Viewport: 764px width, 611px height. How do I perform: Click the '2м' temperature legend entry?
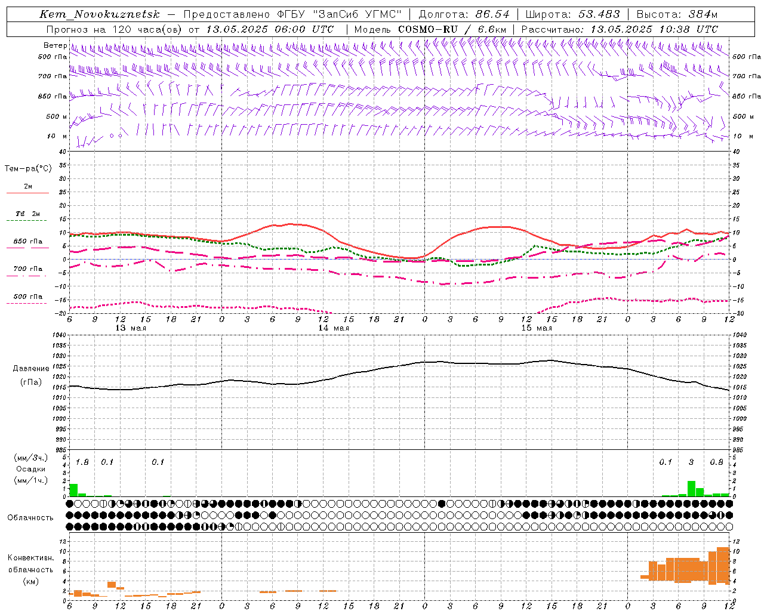pyautogui.click(x=28, y=187)
